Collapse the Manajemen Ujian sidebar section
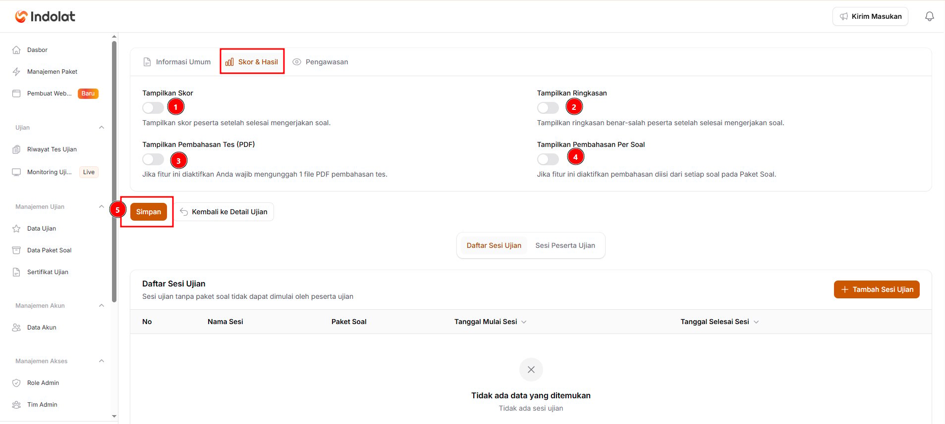The image size is (945, 424). click(x=102, y=207)
